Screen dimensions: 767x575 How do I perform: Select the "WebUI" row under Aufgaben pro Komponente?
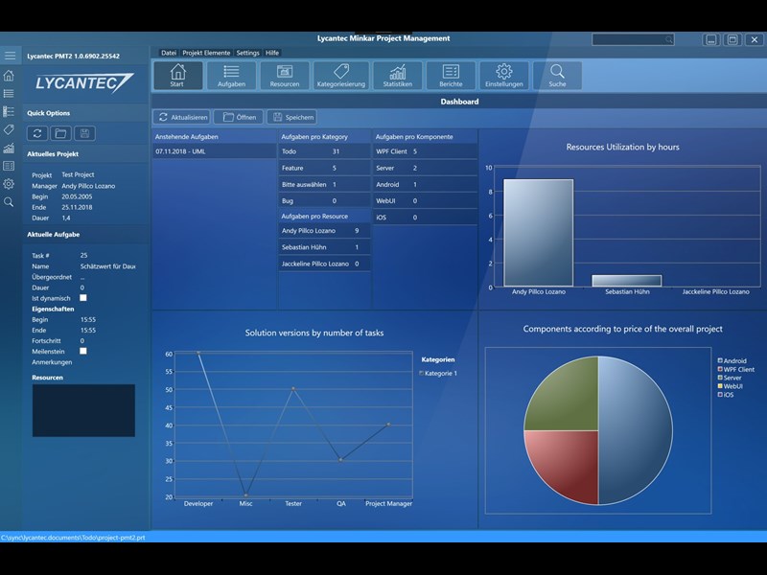(425, 201)
